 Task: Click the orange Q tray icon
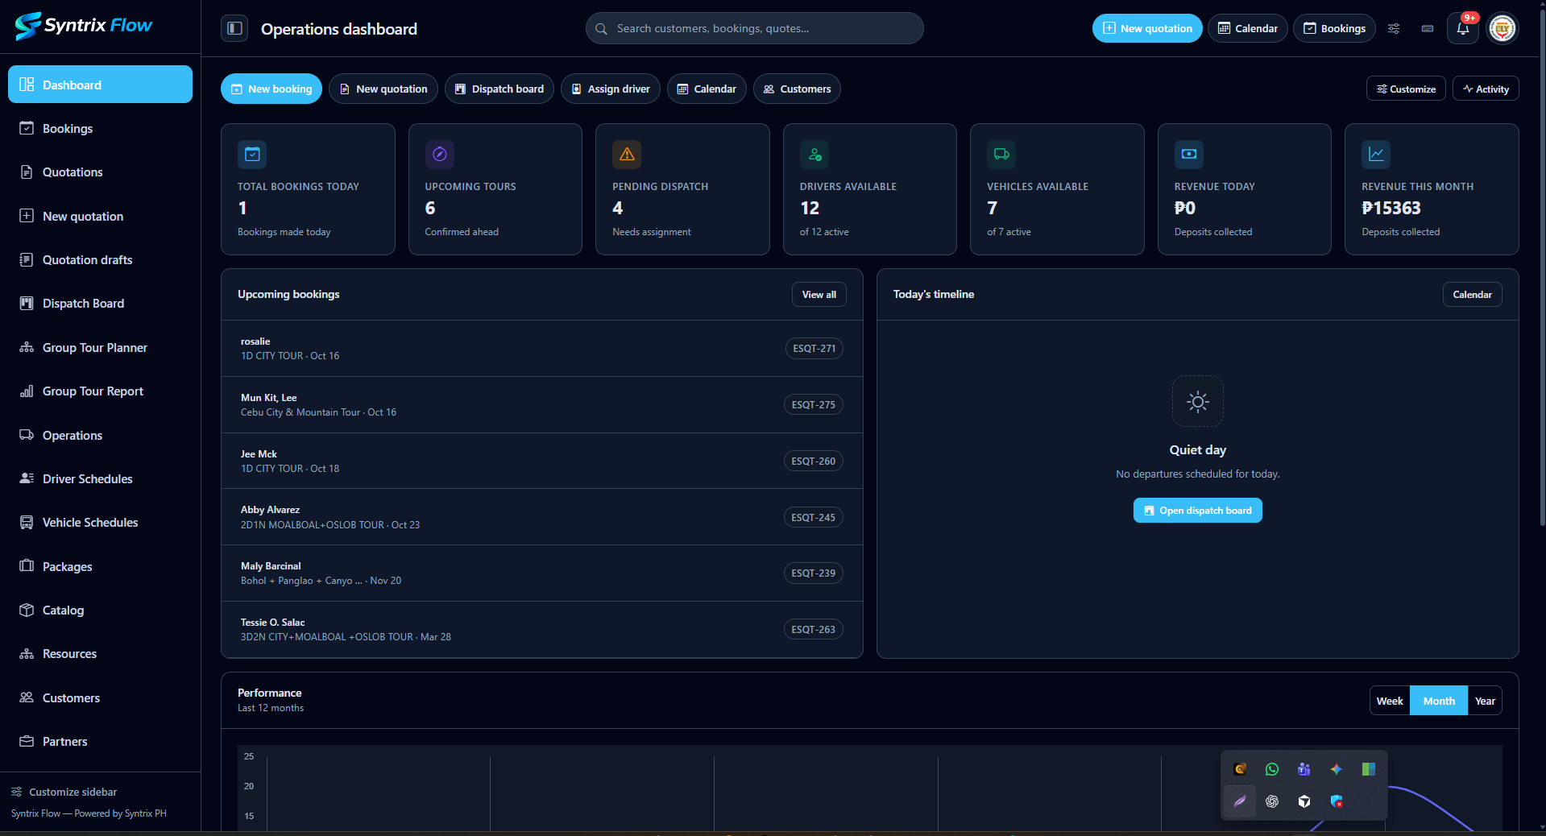coord(1240,769)
